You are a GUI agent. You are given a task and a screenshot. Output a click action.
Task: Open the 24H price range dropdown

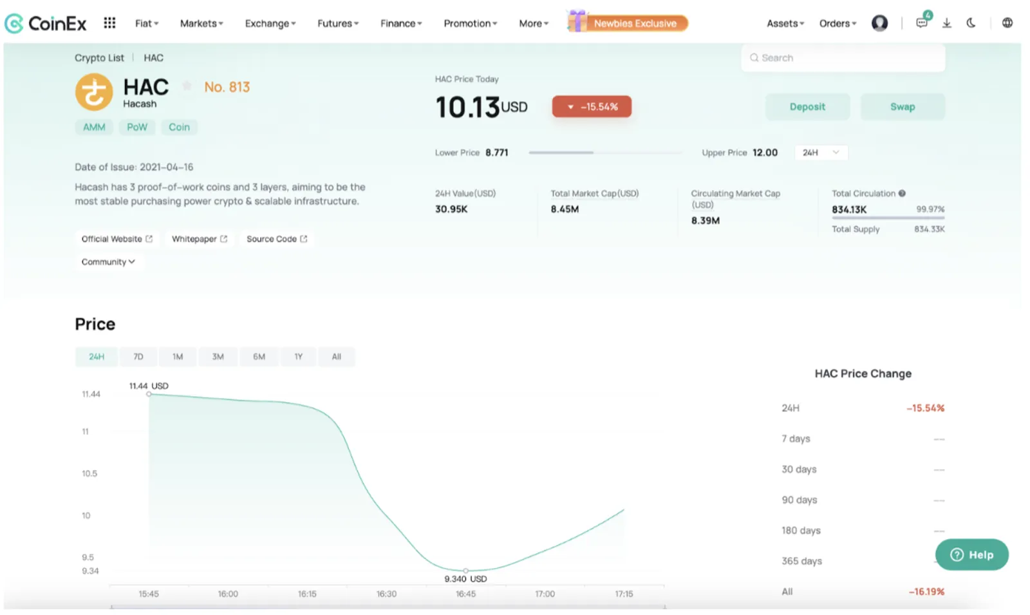click(821, 153)
